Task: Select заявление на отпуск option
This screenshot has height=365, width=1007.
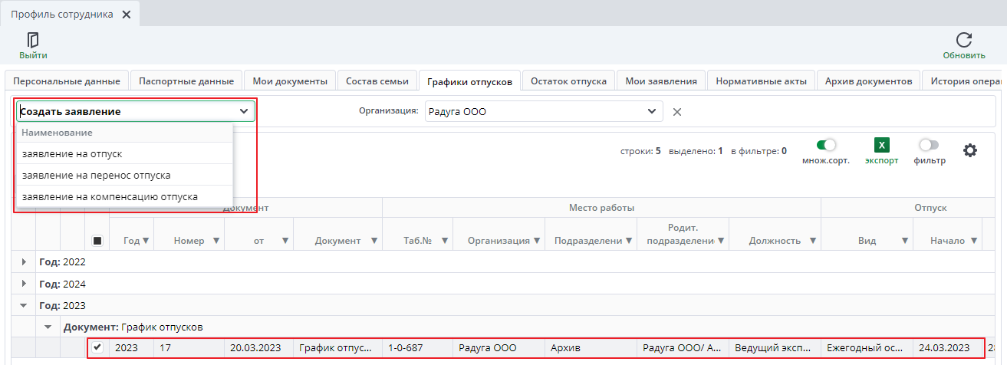Action: [124, 153]
